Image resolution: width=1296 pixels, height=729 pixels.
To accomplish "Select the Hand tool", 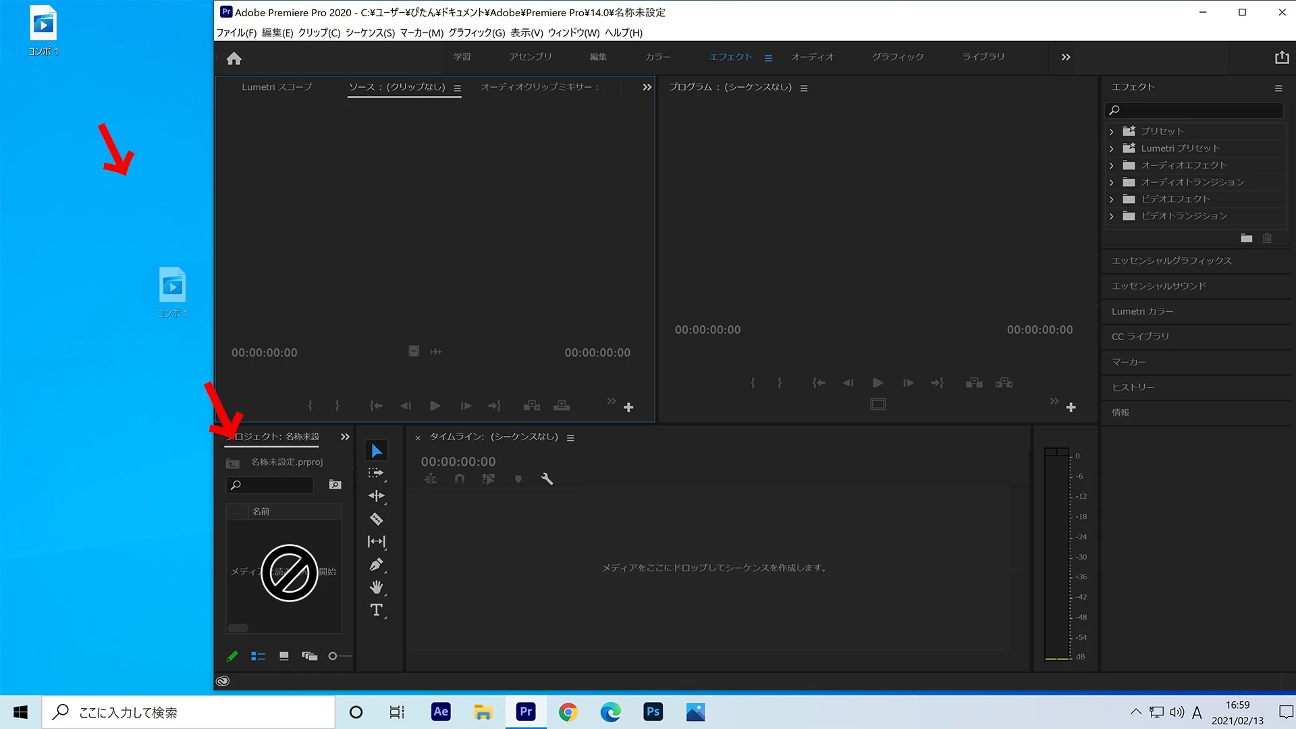I will point(376,587).
